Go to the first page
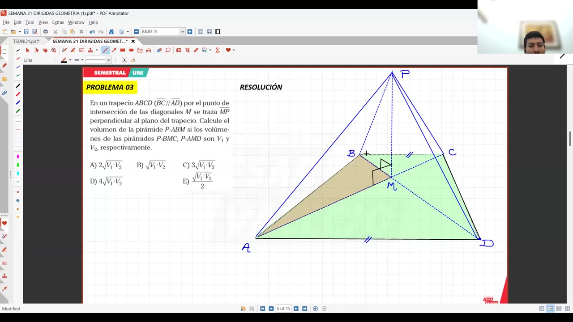The width and height of the screenshot is (573, 322). pos(263,309)
